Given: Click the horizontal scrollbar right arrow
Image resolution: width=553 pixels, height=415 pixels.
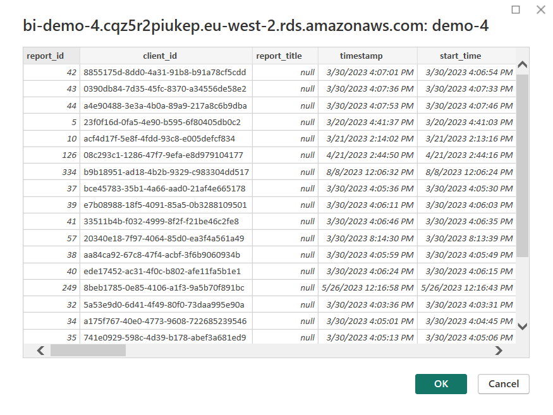Looking at the screenshot, I should coord(499,351).
